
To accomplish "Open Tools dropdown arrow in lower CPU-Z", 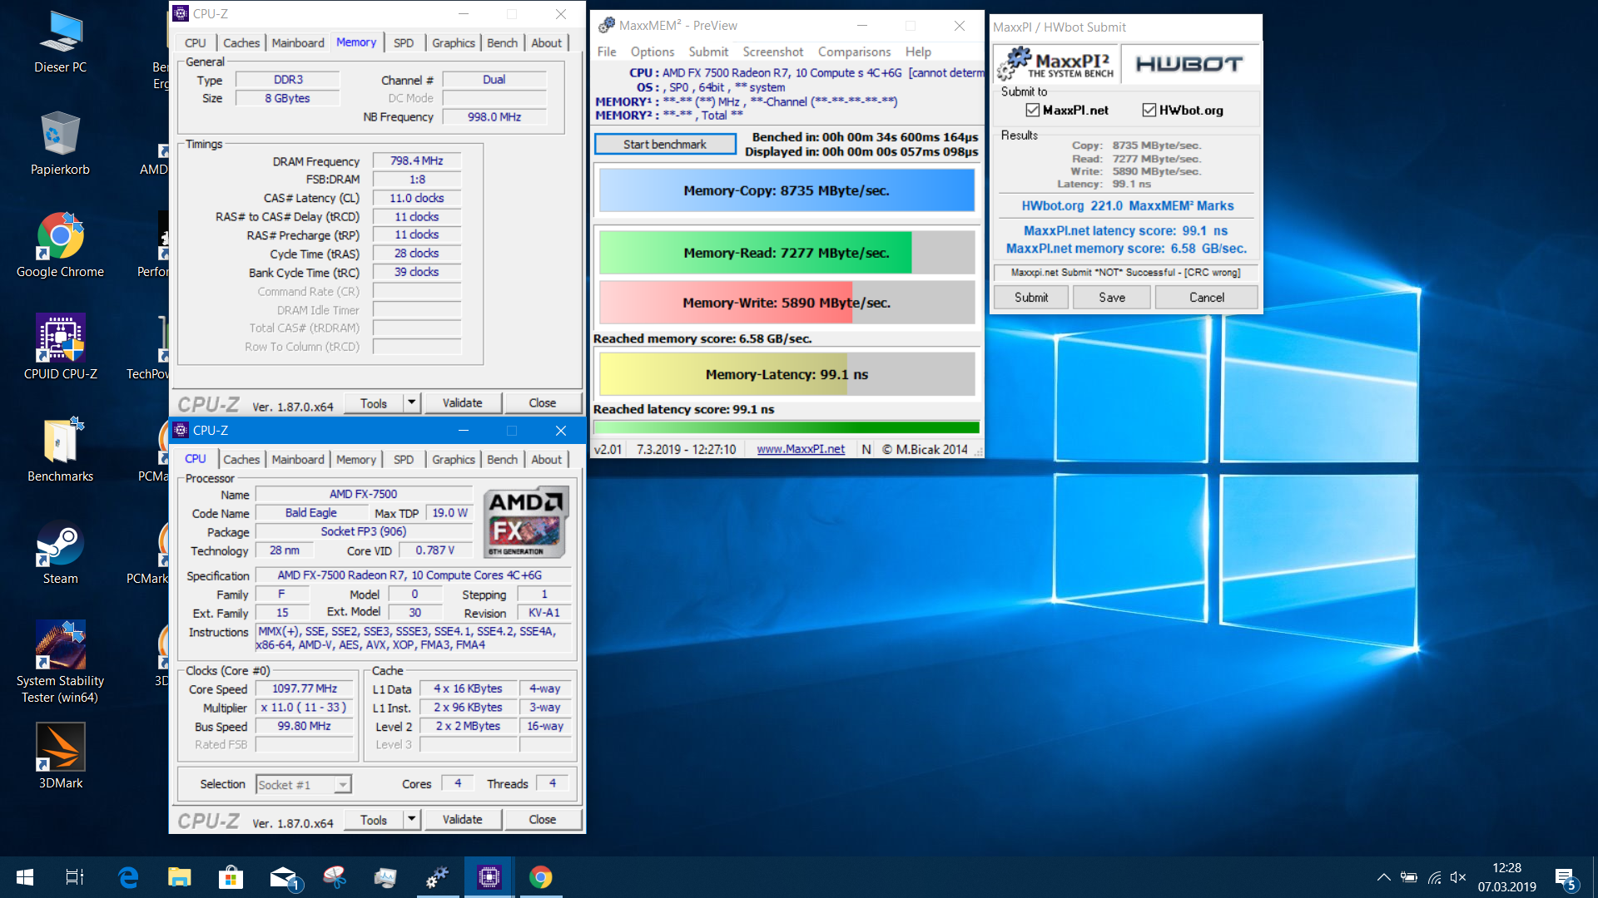I will point(411,820).
